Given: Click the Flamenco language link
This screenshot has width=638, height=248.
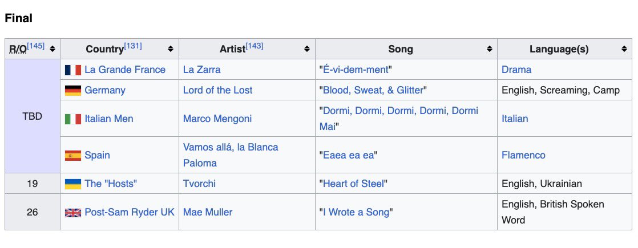Looking at the screenshot, I should (523, 155).
